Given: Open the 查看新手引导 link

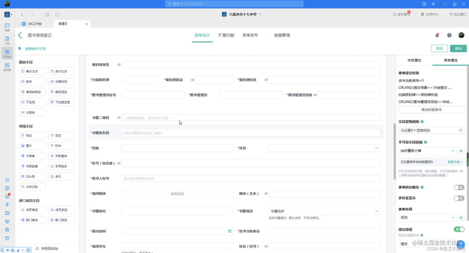Looking at the screenshot, I should pyautogui.click(x=35, y=49).
